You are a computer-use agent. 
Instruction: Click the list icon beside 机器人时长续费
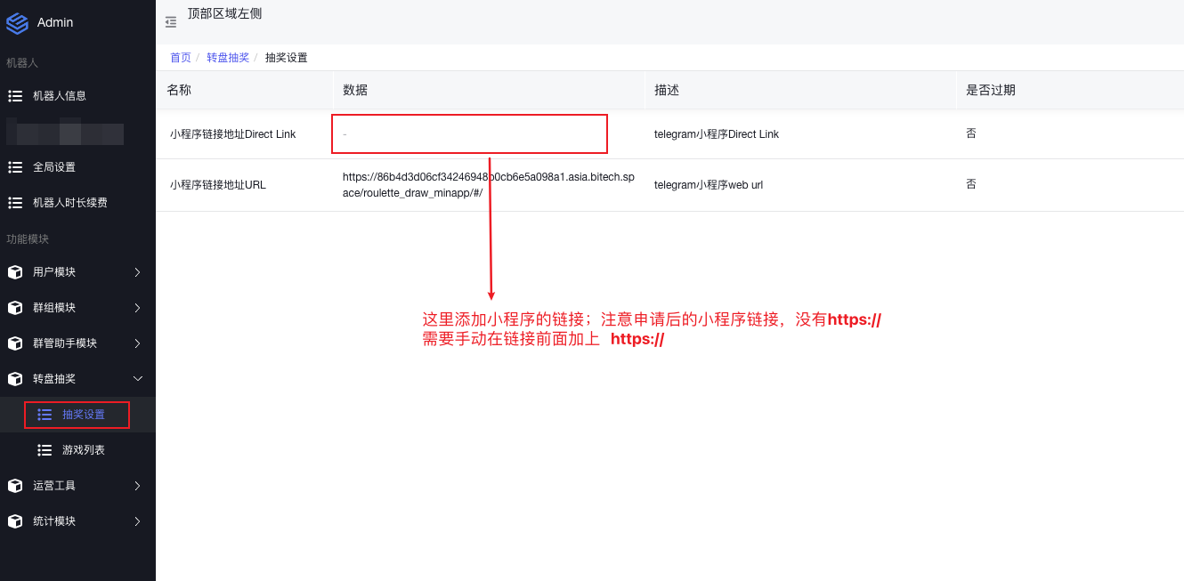click(15, 202)
